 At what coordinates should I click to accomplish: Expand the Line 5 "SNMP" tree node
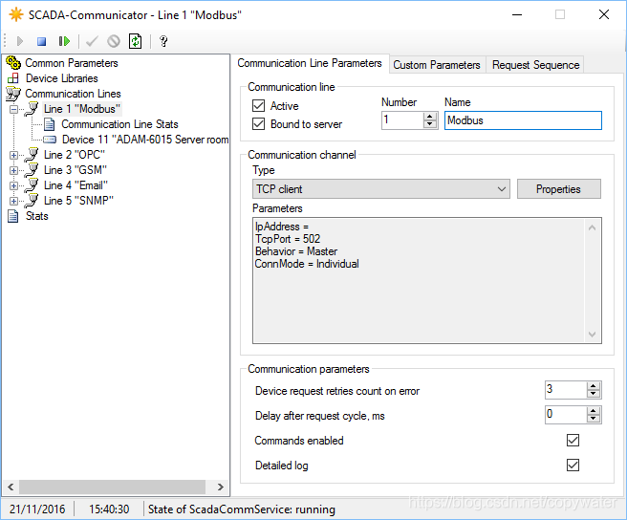[x=14, y=201]
